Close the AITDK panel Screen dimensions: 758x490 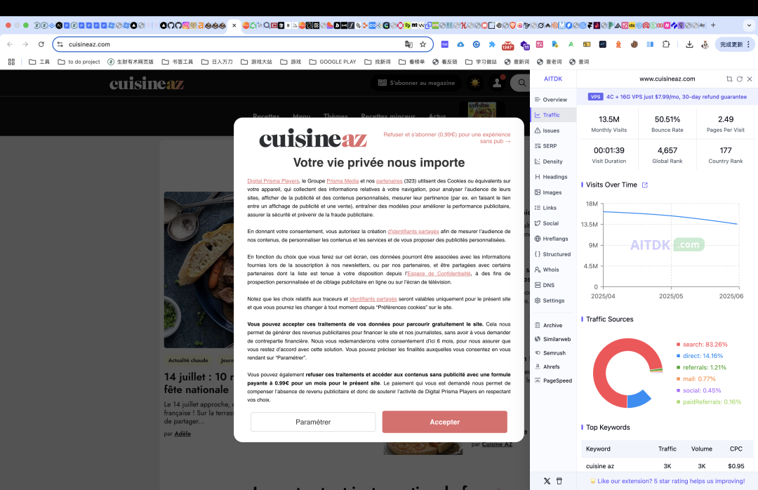(x=750, y=79)
